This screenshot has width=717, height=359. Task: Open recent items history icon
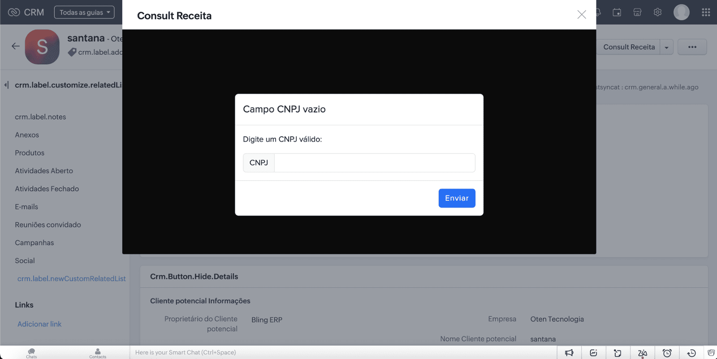tap(691, 353)
